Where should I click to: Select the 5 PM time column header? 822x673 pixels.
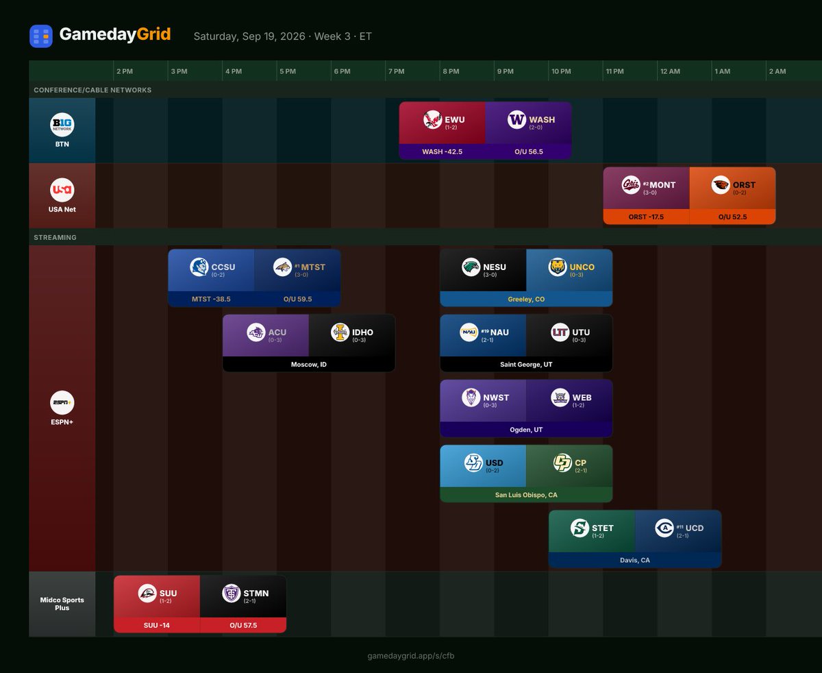[x=287, y=71]
